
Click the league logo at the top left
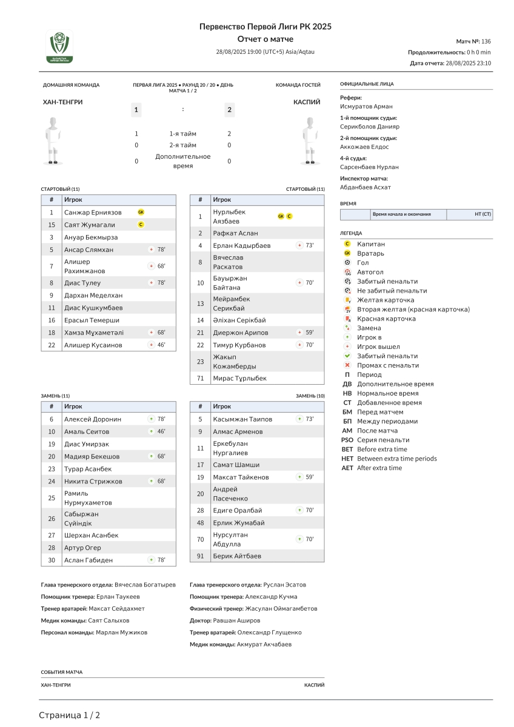(60, 47)
